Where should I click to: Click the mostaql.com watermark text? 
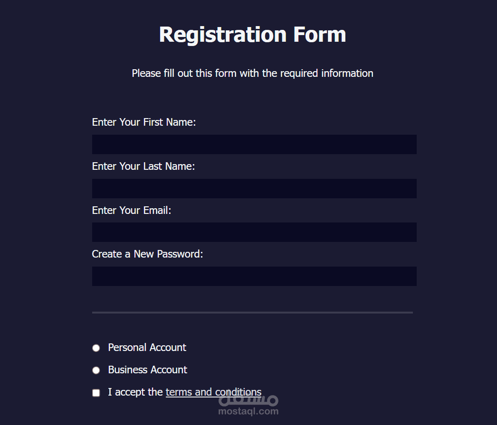pyautogui.click(x=248, y=412)
